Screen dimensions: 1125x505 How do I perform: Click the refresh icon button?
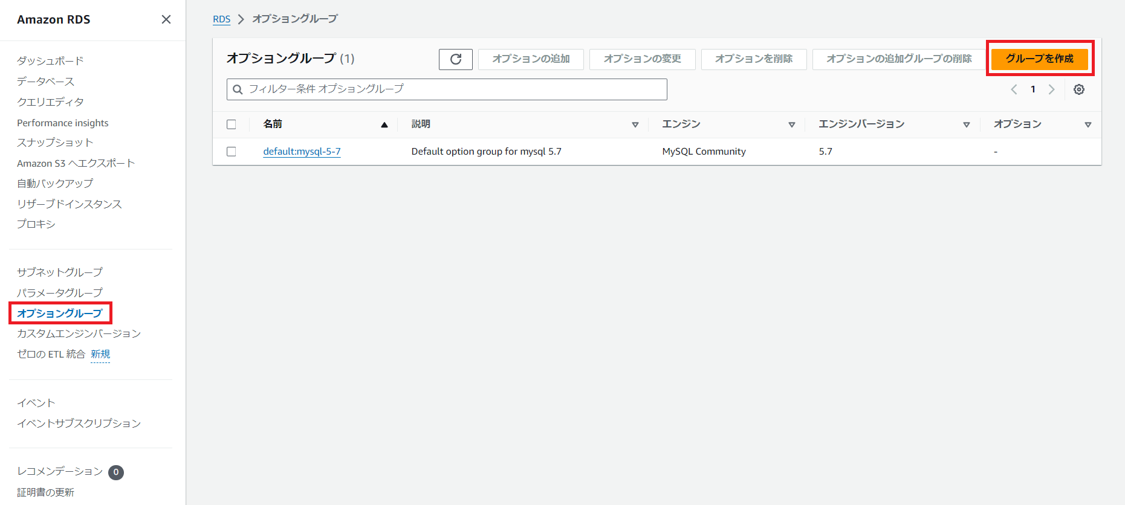pyautogui.click(x=456, y=59)
